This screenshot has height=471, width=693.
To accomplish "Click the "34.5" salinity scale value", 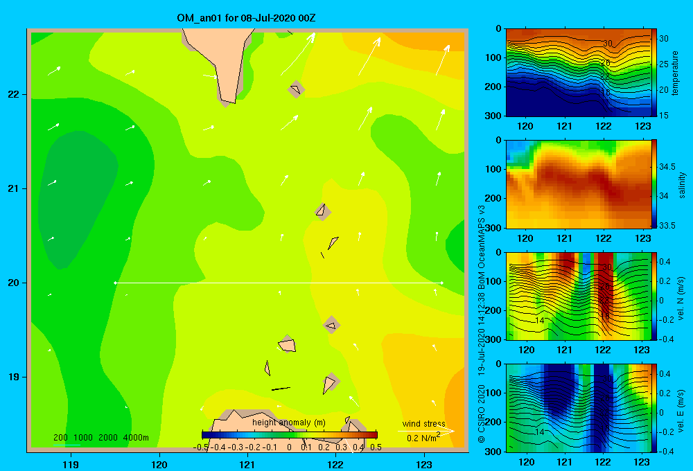I will [x=667, y=166].
